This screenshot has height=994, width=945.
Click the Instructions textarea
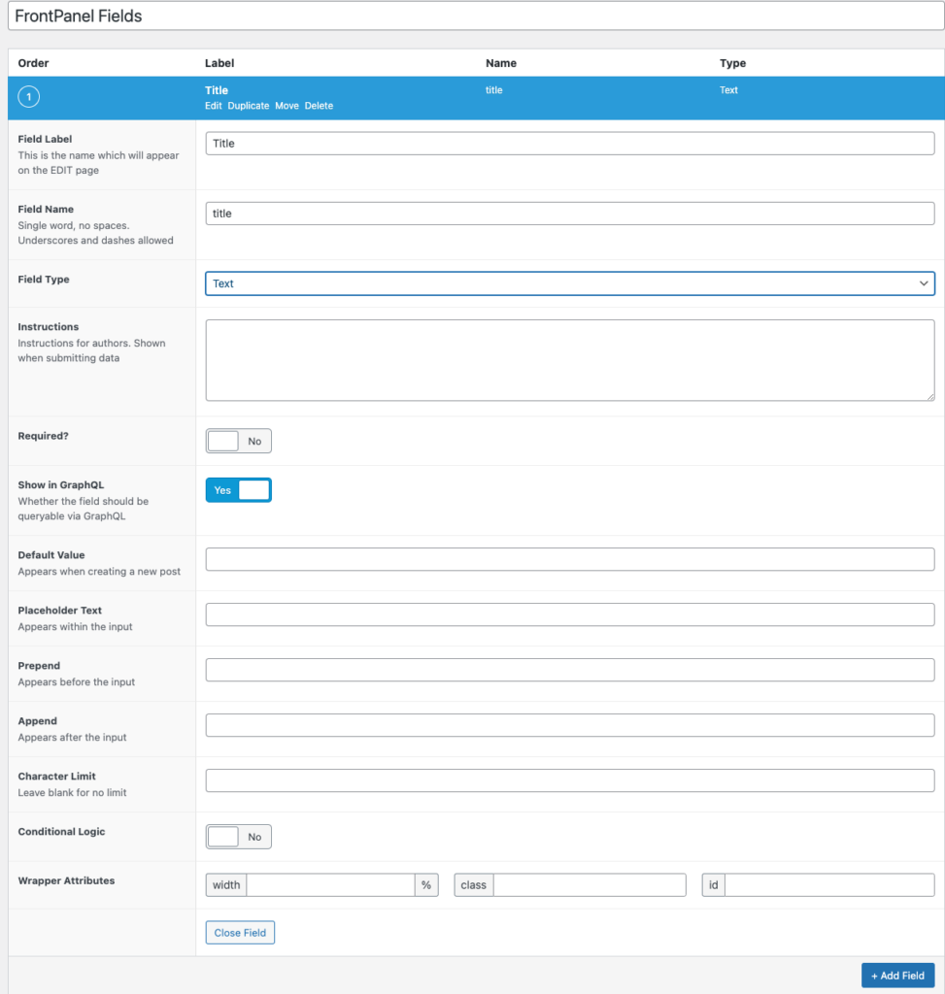569,360
